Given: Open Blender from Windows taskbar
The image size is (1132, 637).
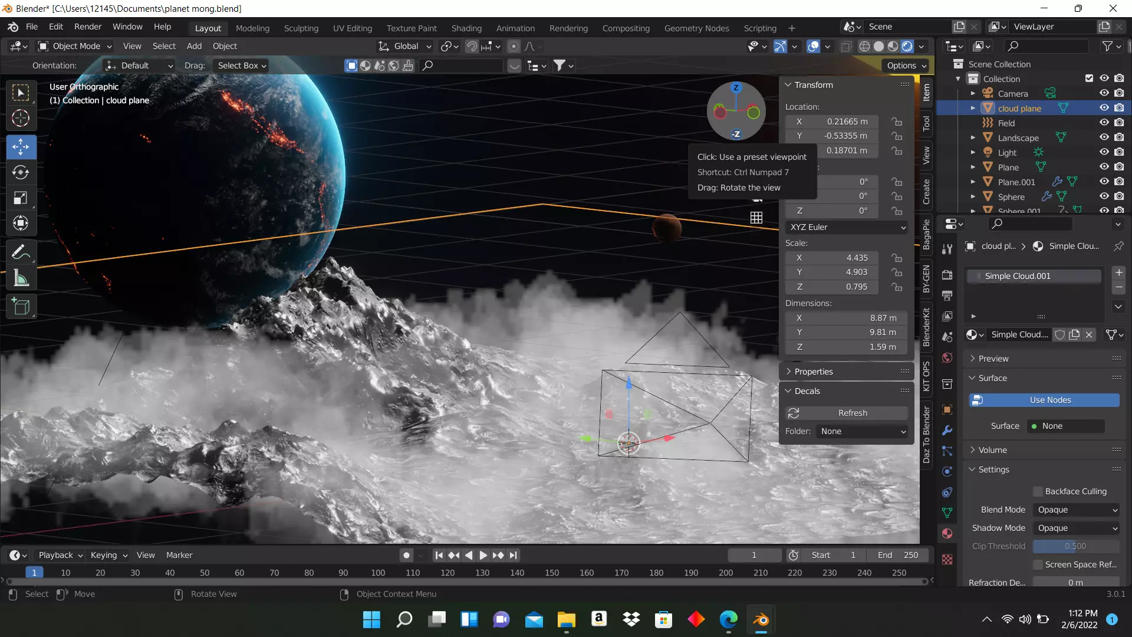Looking at the screenshot, I should (x=761, y=620).
